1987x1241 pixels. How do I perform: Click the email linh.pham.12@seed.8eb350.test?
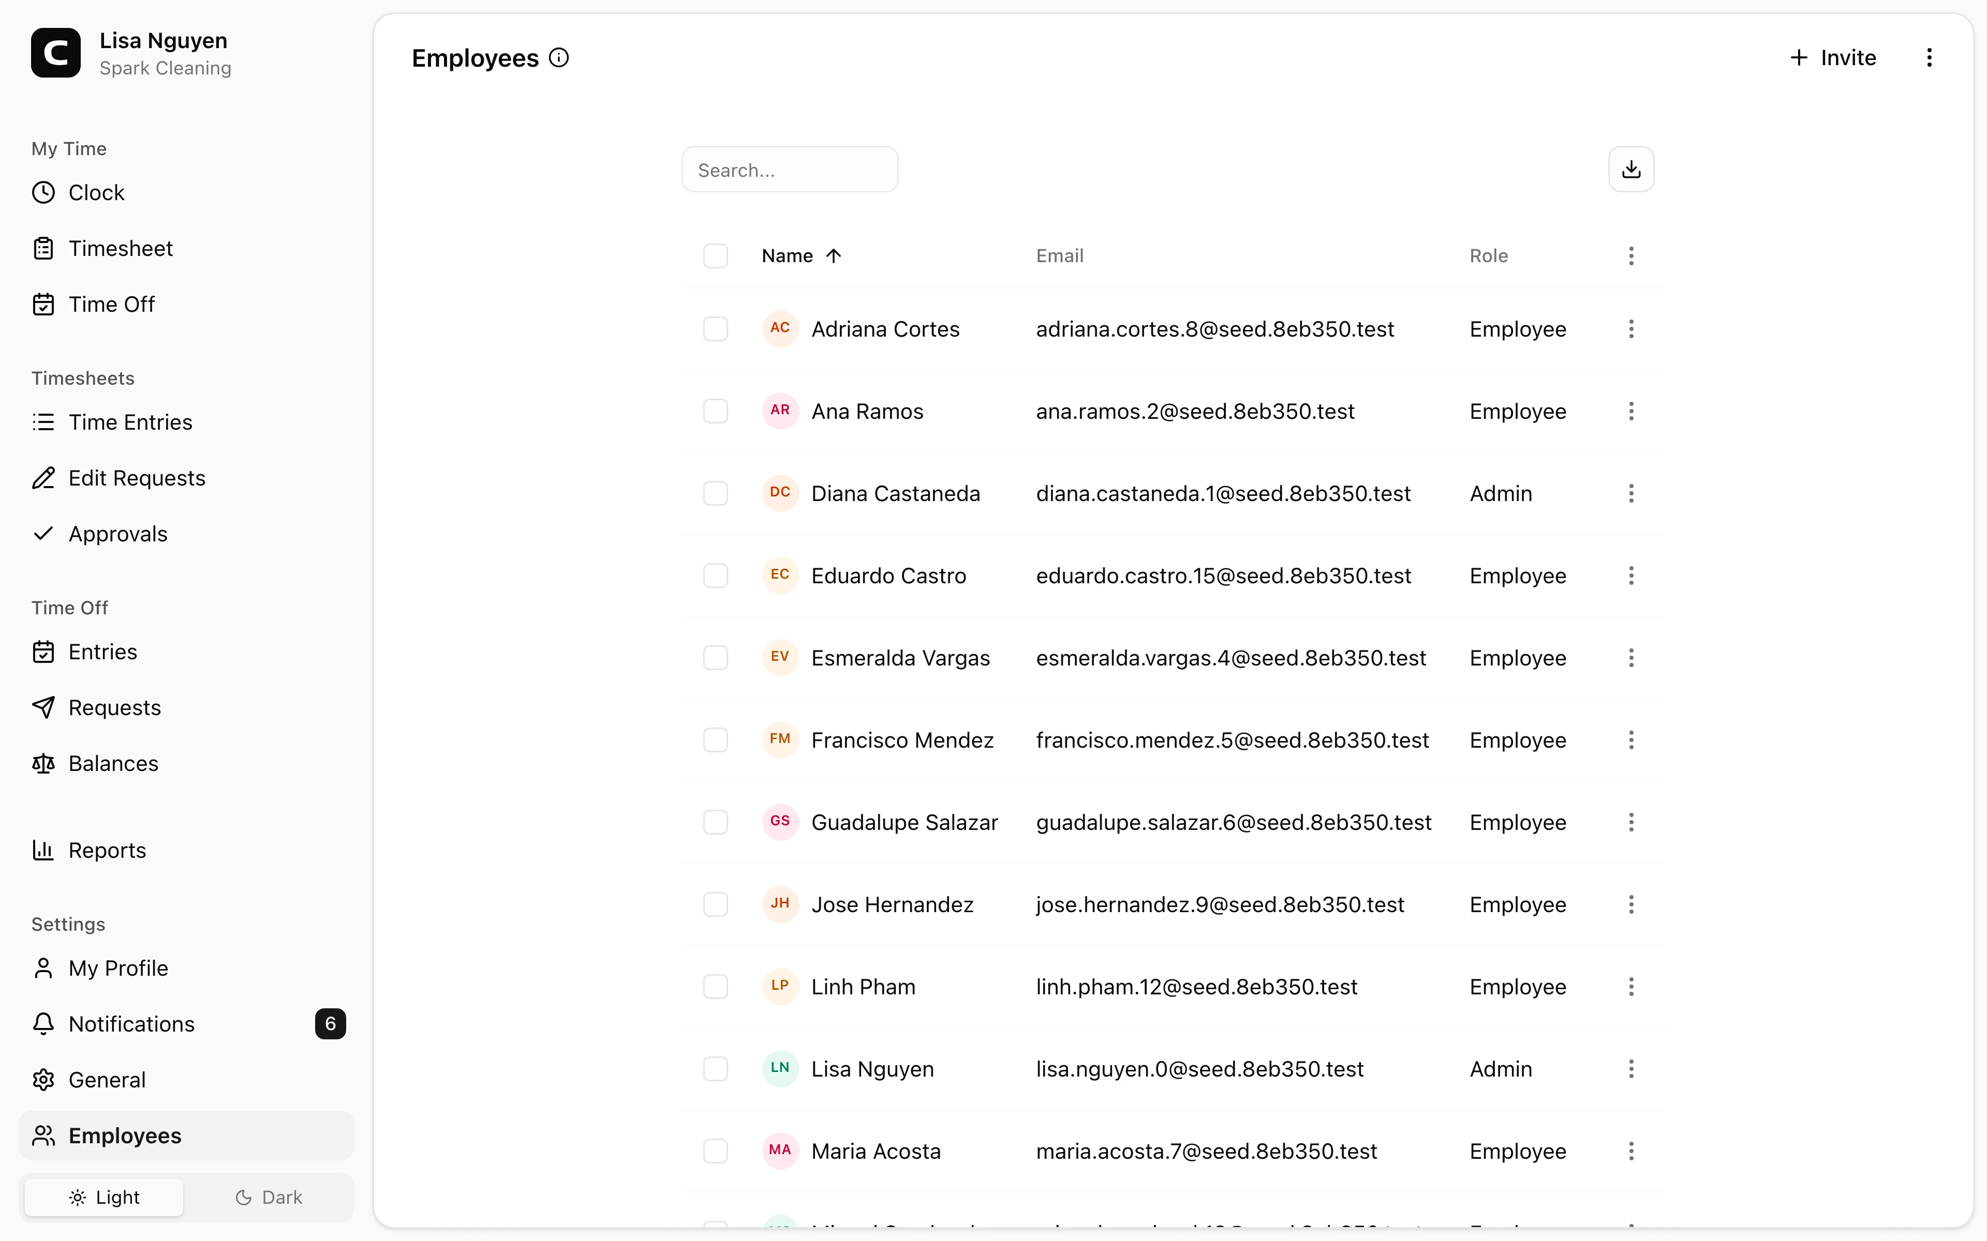(x=1196, y=987)
